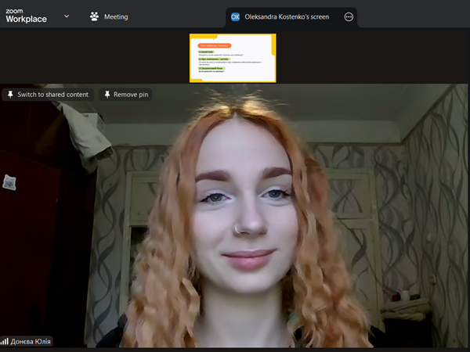
Task: Click Switch to shared content button
Action: pyautogui.click(x=47, y=95)
